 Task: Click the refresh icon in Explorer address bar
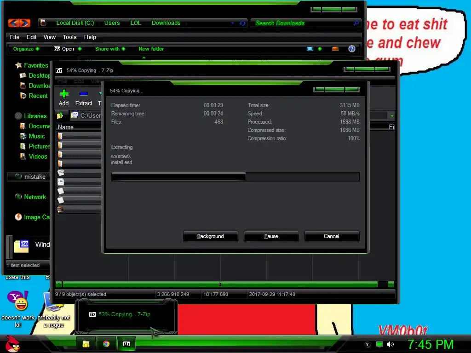[242, 23]
